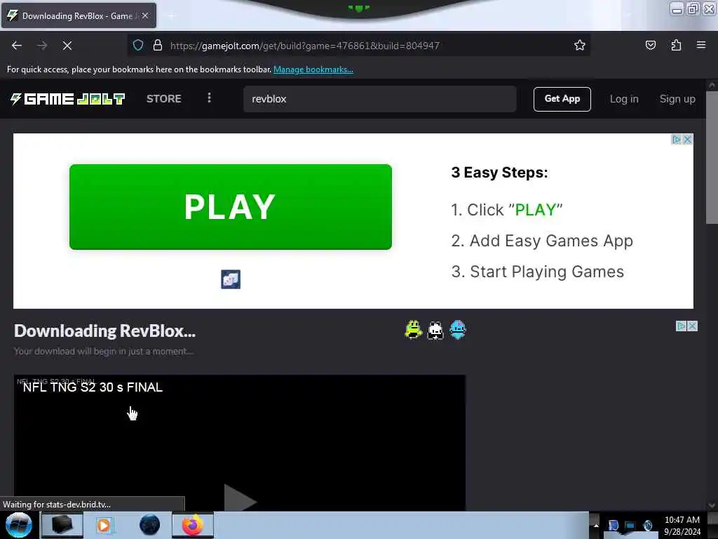
Task: View site security lock info
Action: (x=158, y=45)
